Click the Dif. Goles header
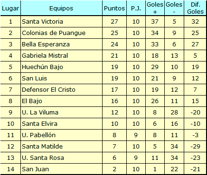Viewport: 207px width, 175px height. point(195,8)
